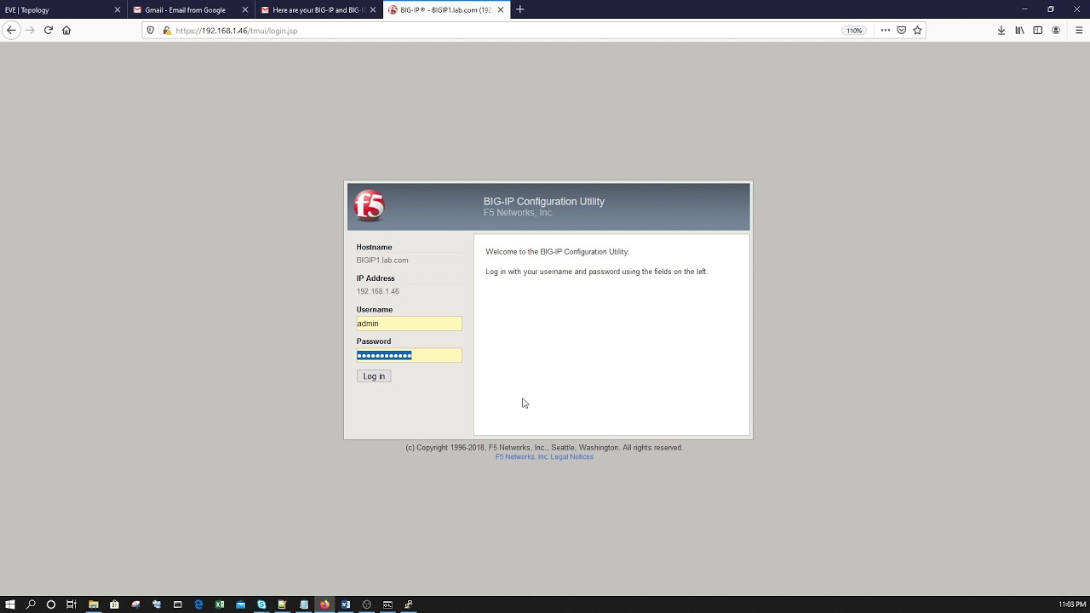This screenshot has height=613, width=1090.
Task: Click the BIG-IP Configuration Utility heading
Action: [544, 202]
